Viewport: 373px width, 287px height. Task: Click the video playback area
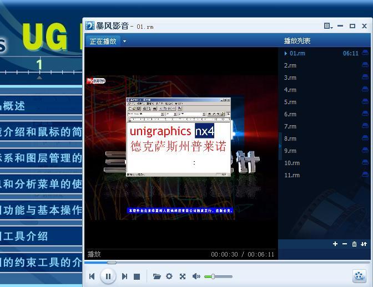click(x=182, y=148)
